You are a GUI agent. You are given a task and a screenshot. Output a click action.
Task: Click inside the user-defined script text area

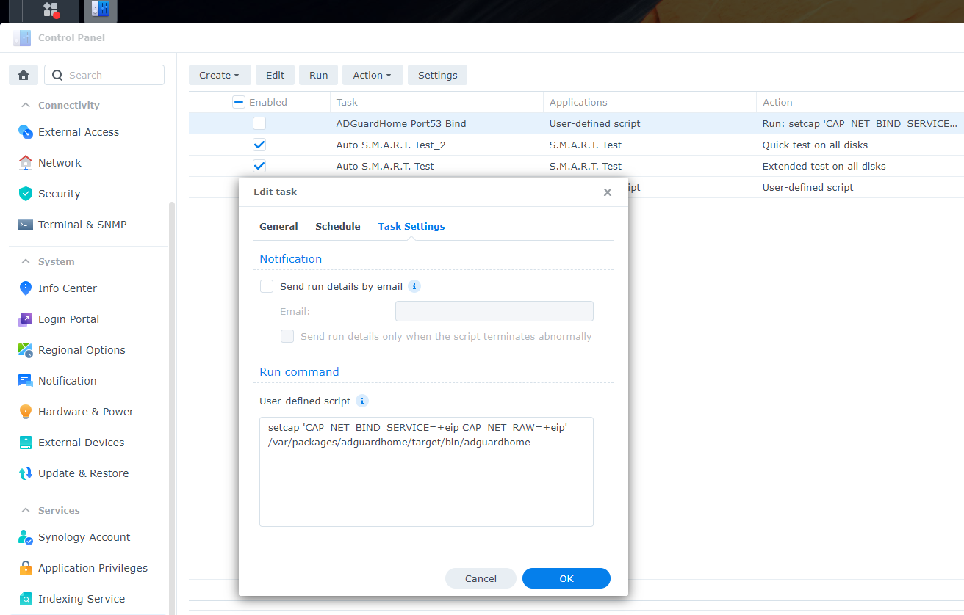[426, 472]
